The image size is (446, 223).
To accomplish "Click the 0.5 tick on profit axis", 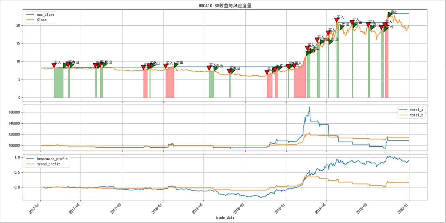I will click(x=17, y=172).
